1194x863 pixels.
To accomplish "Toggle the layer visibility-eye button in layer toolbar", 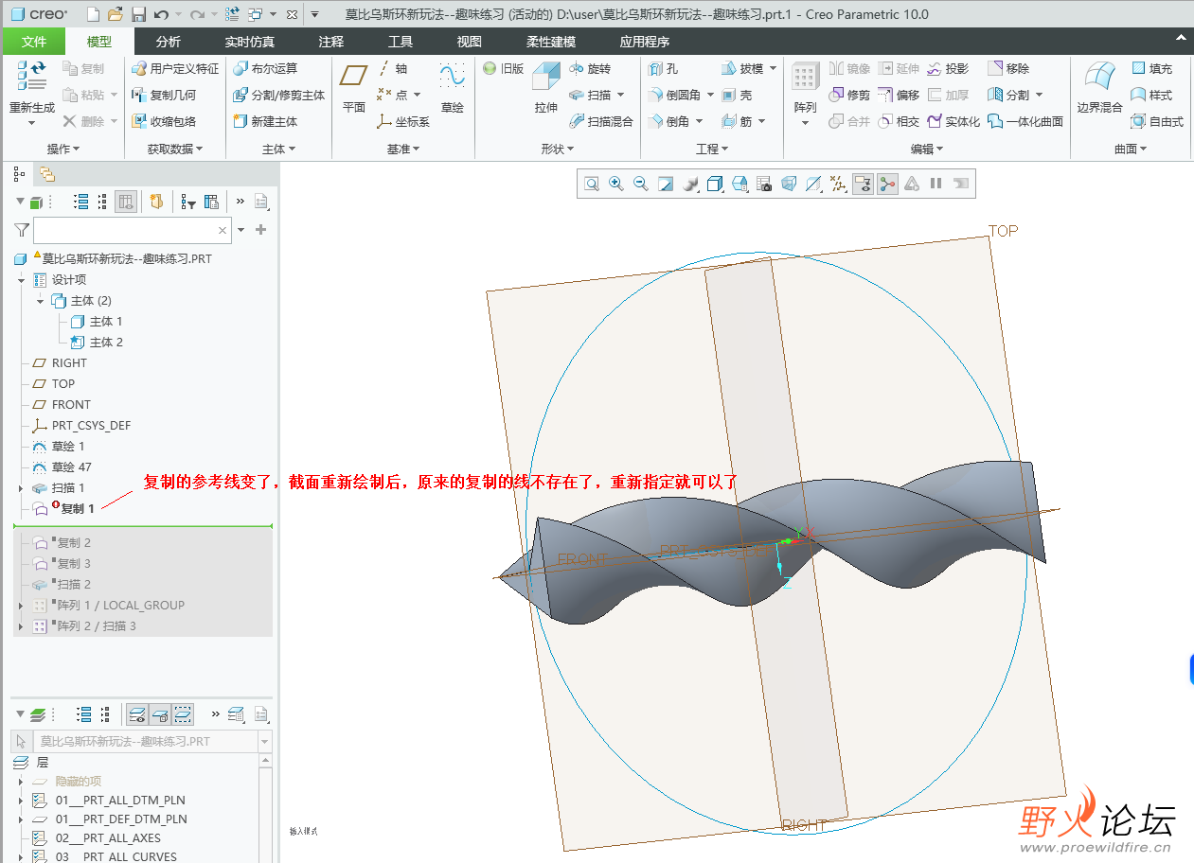I will (x=137, y=714).
